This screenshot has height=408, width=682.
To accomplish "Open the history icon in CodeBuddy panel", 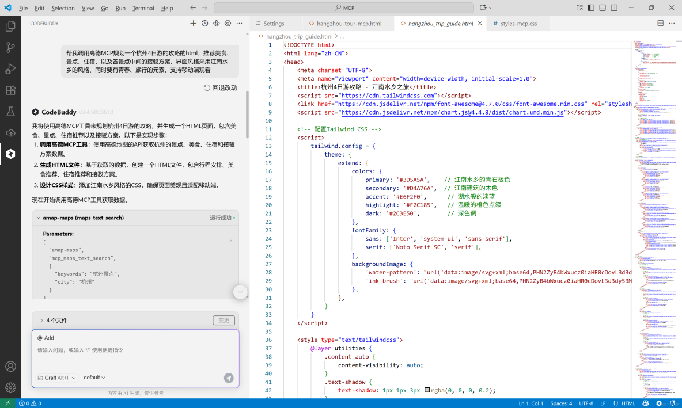I will (205, 23).
